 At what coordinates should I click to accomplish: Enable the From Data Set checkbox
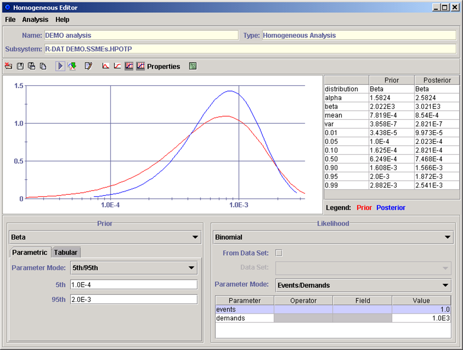[278, 253]
